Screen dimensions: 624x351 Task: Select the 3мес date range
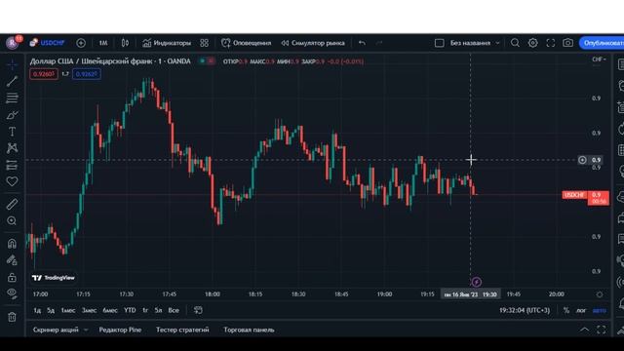click(89, 310)
